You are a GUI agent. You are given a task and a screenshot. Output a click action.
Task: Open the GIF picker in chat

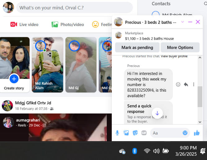coord(144,133)
